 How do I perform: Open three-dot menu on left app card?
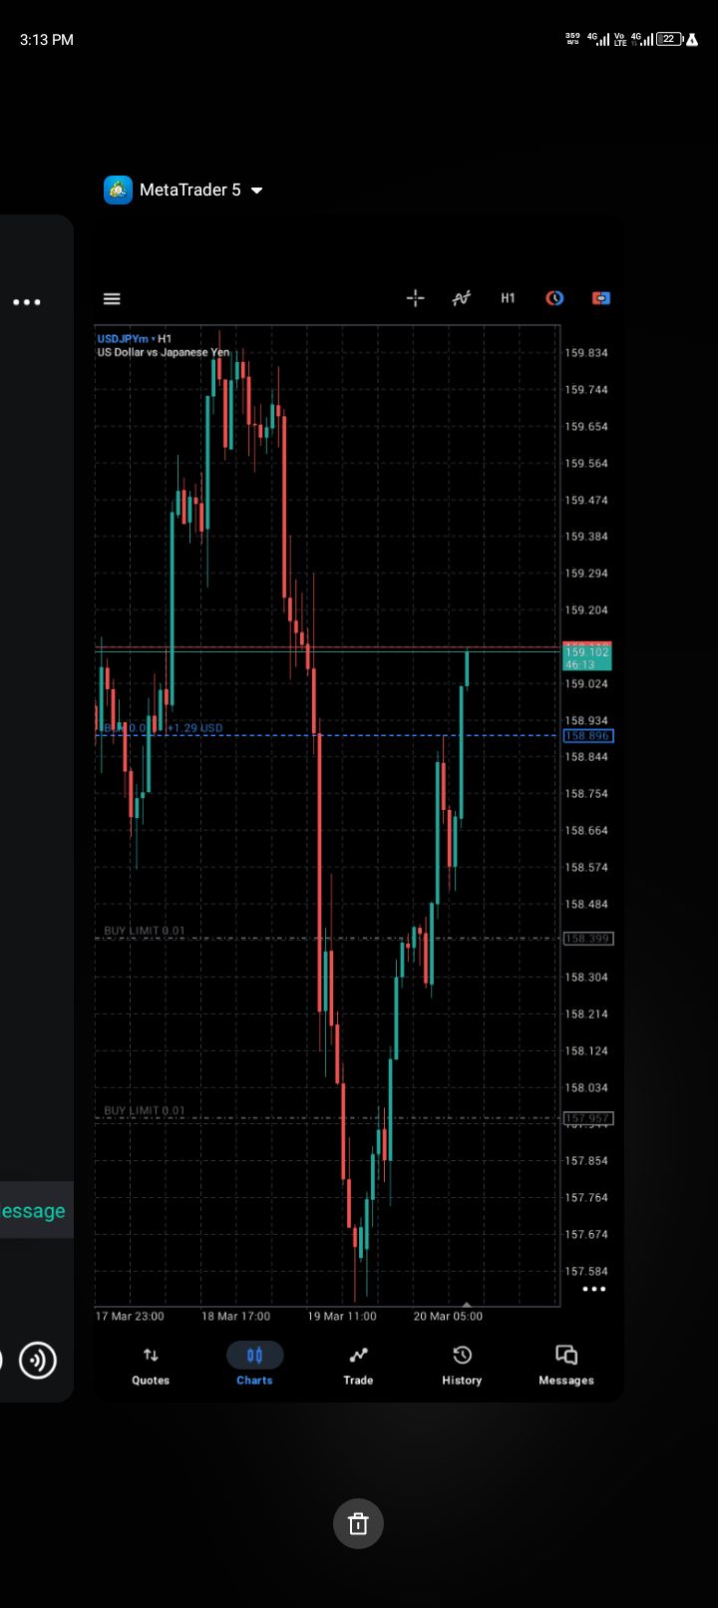coord(27,302)
